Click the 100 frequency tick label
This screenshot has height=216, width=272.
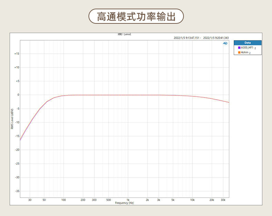[63, 200]
